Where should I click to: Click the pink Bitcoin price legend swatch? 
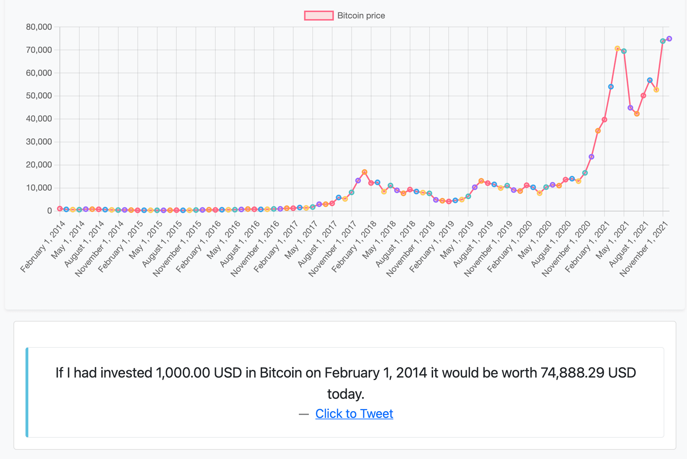pos(319,16)
